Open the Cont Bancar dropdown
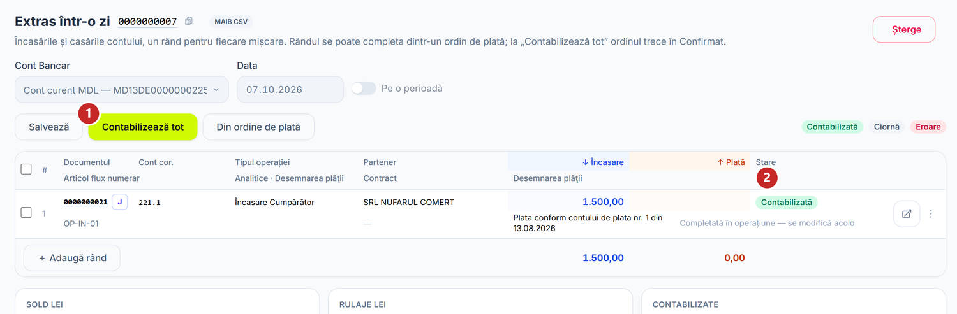This screenshot has width=957, height=314. pos(121,90)
